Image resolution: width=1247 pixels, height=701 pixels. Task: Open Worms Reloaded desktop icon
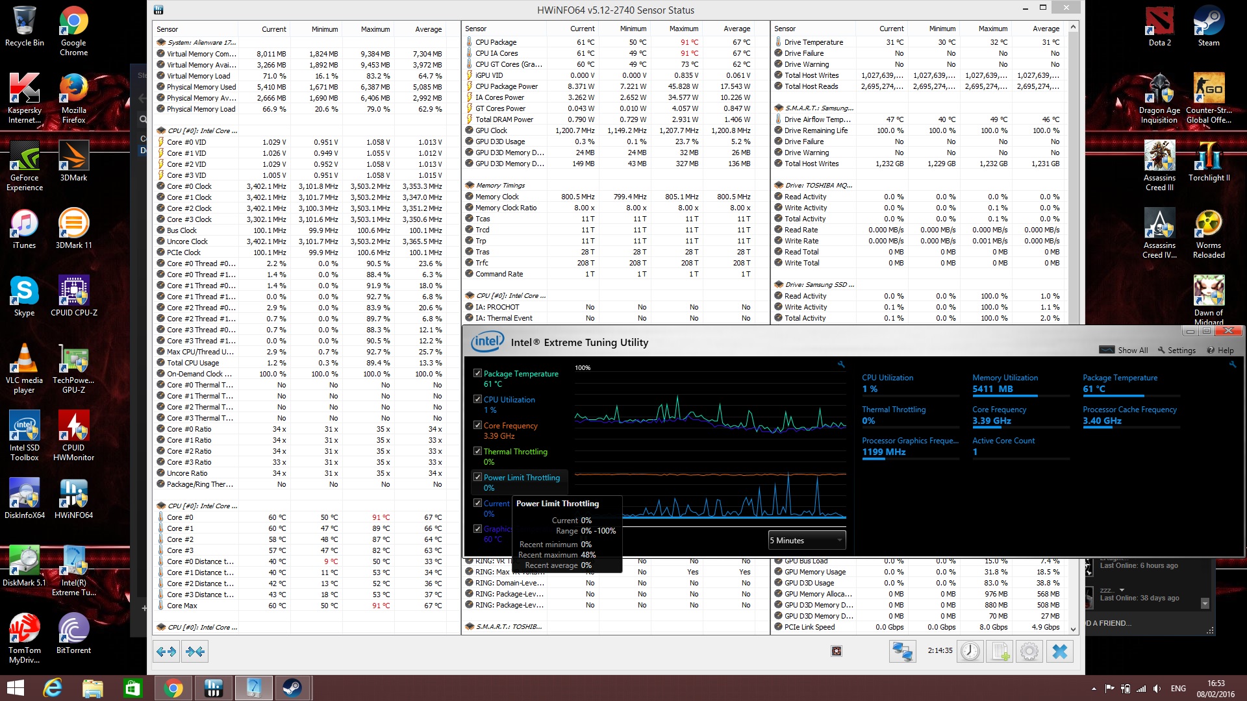pos(1209,234)
